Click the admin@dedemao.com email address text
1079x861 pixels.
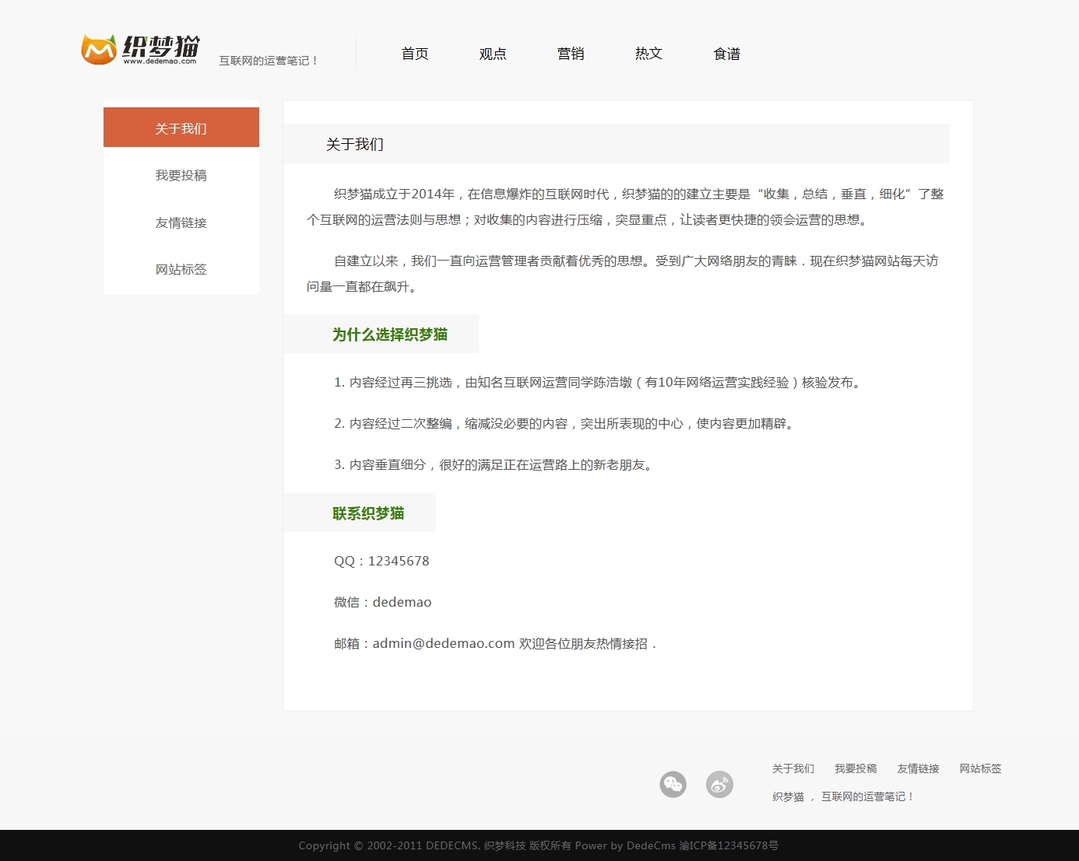click(x=443, y=643)
